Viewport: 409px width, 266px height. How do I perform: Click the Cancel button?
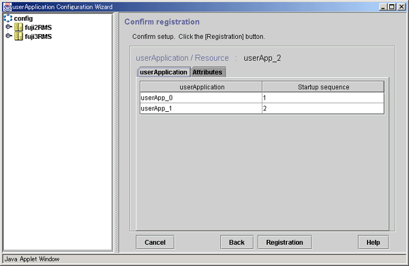(x=155, y=242)
